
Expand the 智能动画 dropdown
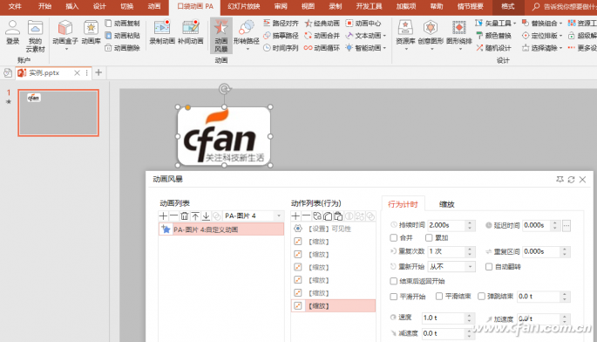click(x=384, y=48)
